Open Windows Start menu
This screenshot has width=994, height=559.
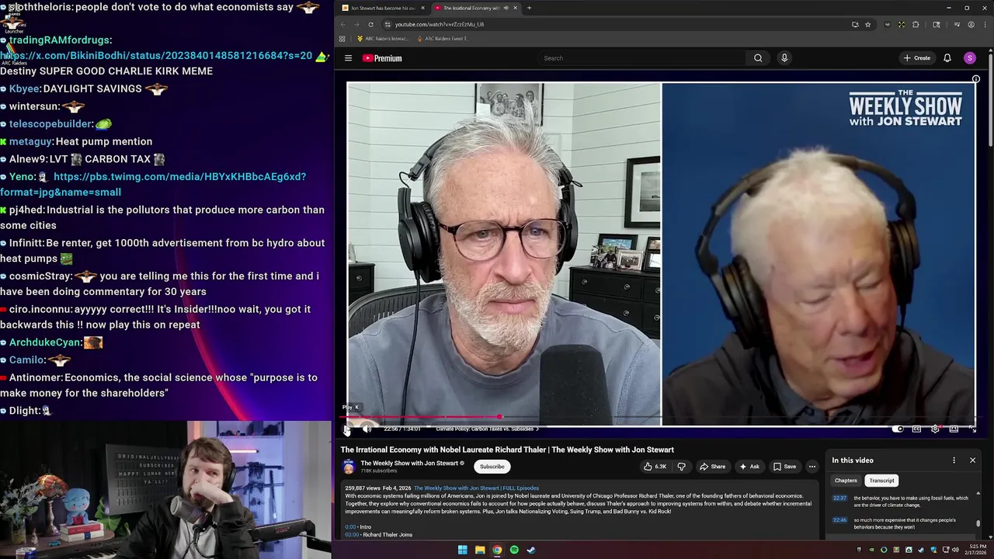[462, 550]
